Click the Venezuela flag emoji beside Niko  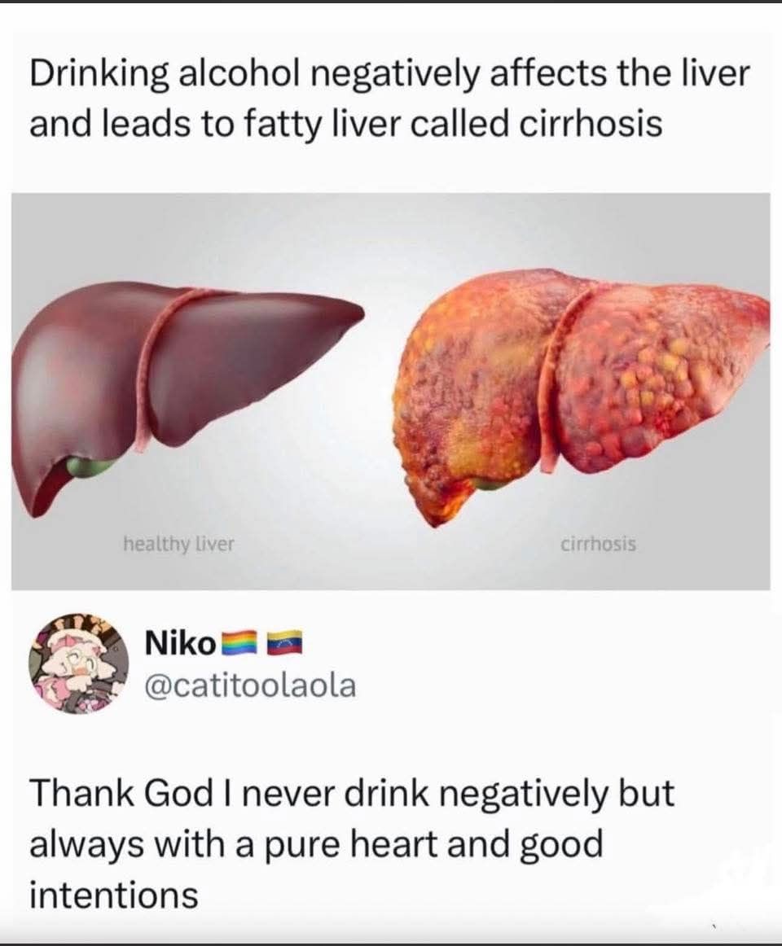pyautogui.click(x=284, y=644)
